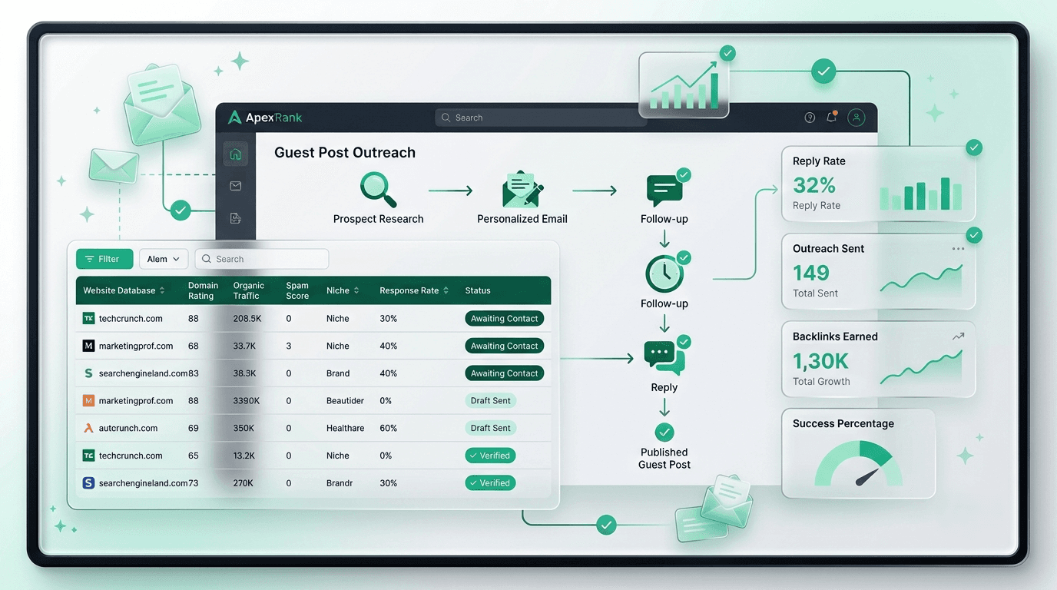Toggle the Published Guest Post checkmark
Screen dimensions: 1057x590
(664, 432)
